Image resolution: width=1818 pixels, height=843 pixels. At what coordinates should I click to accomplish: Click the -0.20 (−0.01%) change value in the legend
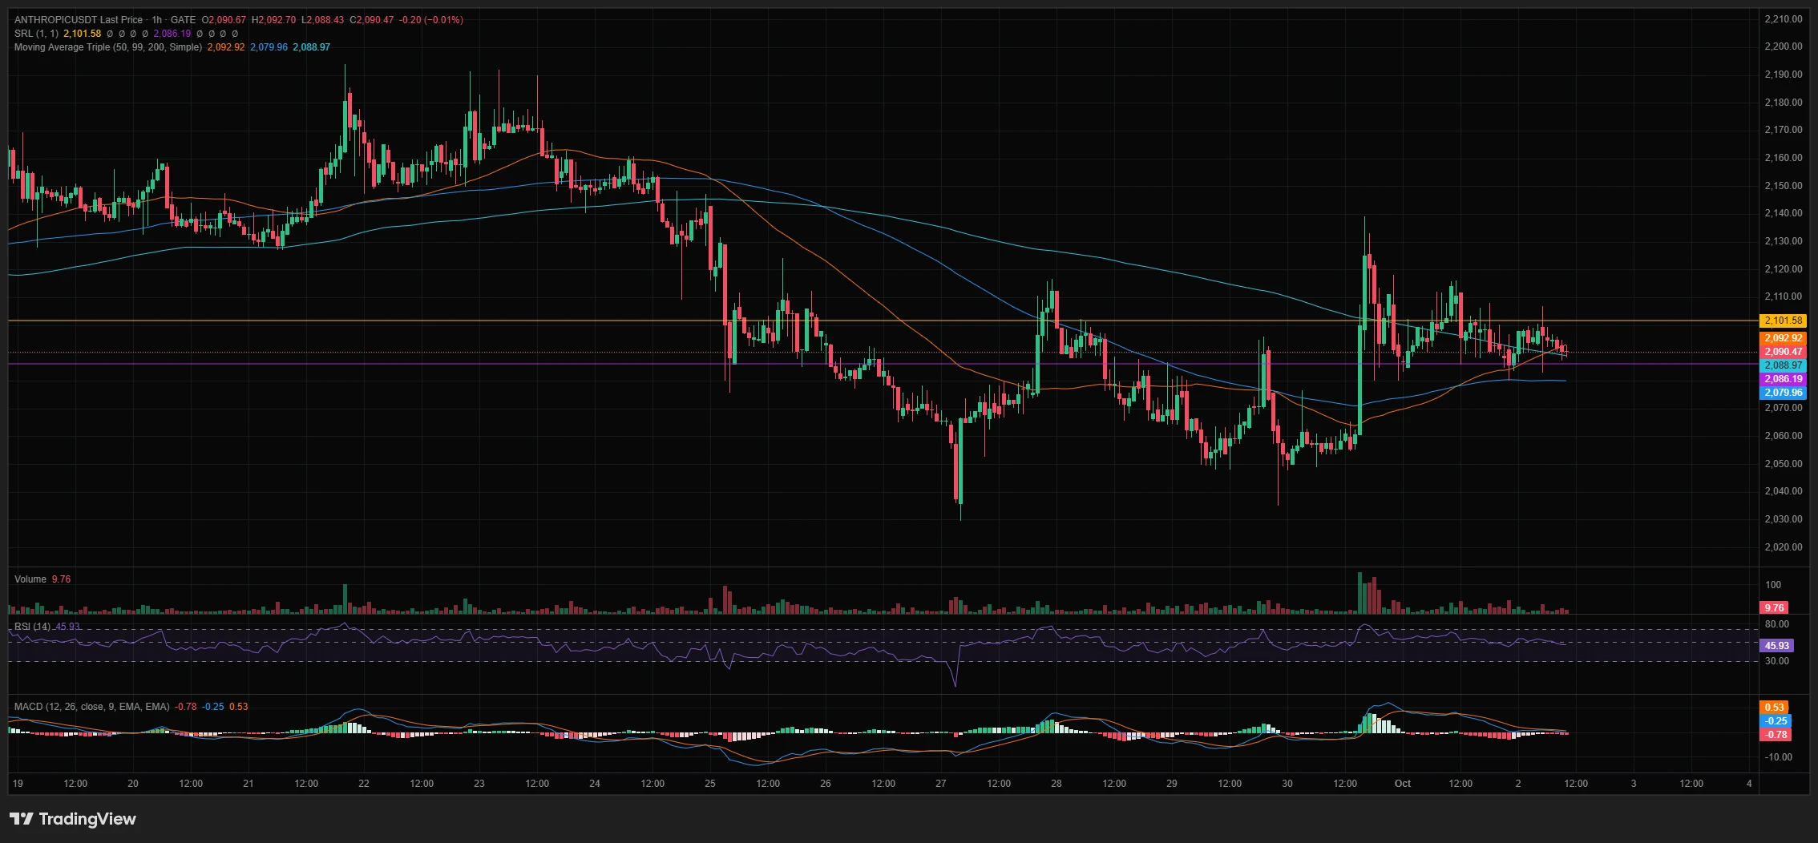point(431,20)
